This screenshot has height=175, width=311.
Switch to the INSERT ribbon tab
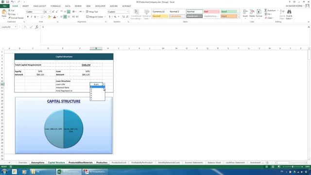coord(26,6)
